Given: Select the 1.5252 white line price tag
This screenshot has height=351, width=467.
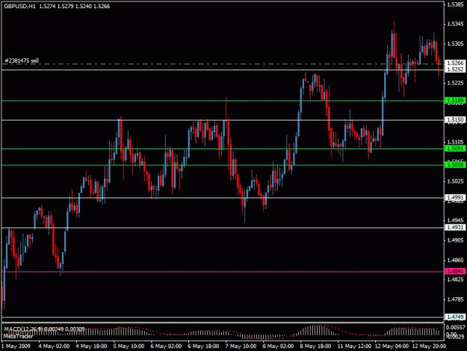Looking at the screenshot, I should [455, 70].
